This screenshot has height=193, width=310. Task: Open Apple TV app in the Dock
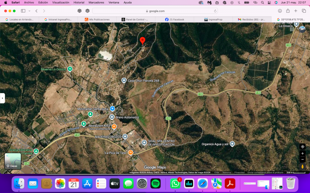tap(115, 184)
